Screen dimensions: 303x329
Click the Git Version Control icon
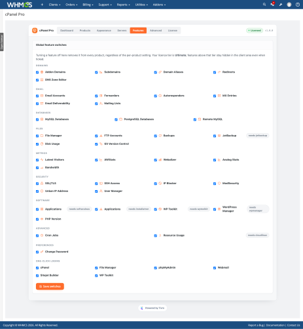click(101, 144)
